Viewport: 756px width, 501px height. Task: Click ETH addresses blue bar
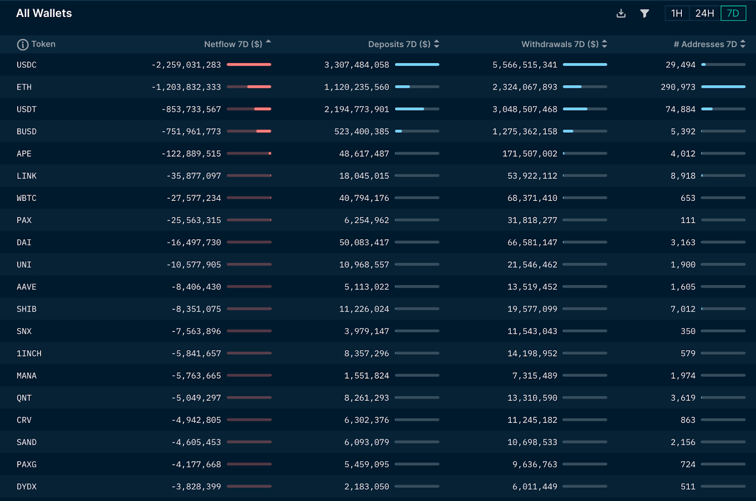pos(723,86)
